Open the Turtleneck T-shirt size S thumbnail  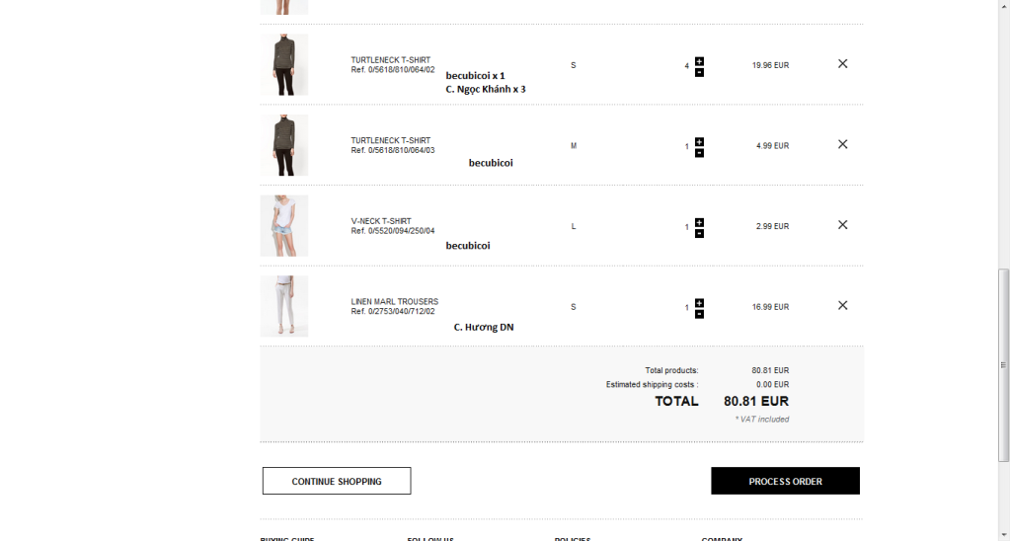click(x=284, y=65)
